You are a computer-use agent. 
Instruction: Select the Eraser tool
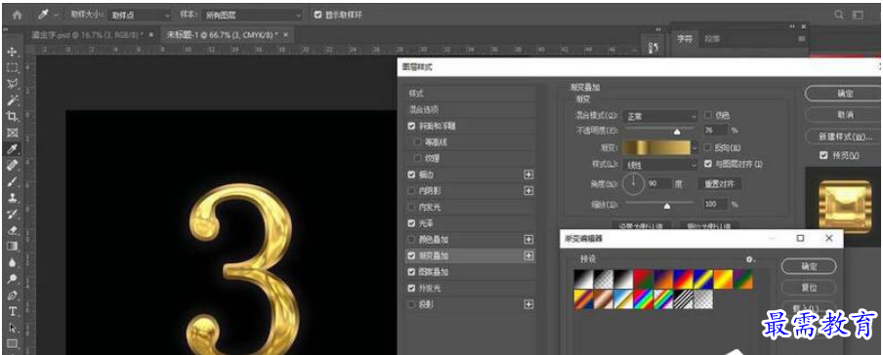pos(12,230)
